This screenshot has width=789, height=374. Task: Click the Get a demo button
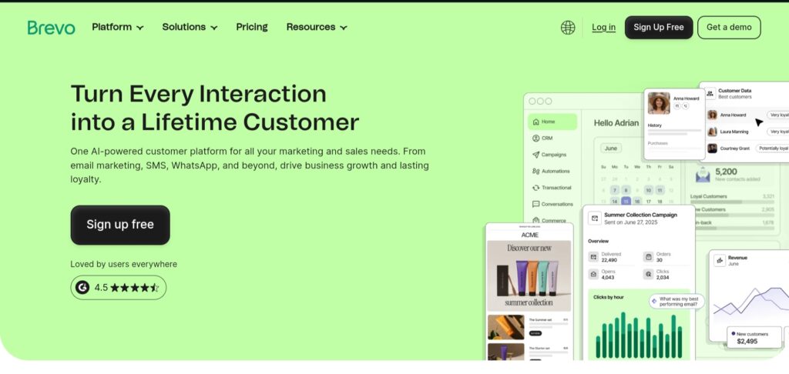(x=728, y=28)
